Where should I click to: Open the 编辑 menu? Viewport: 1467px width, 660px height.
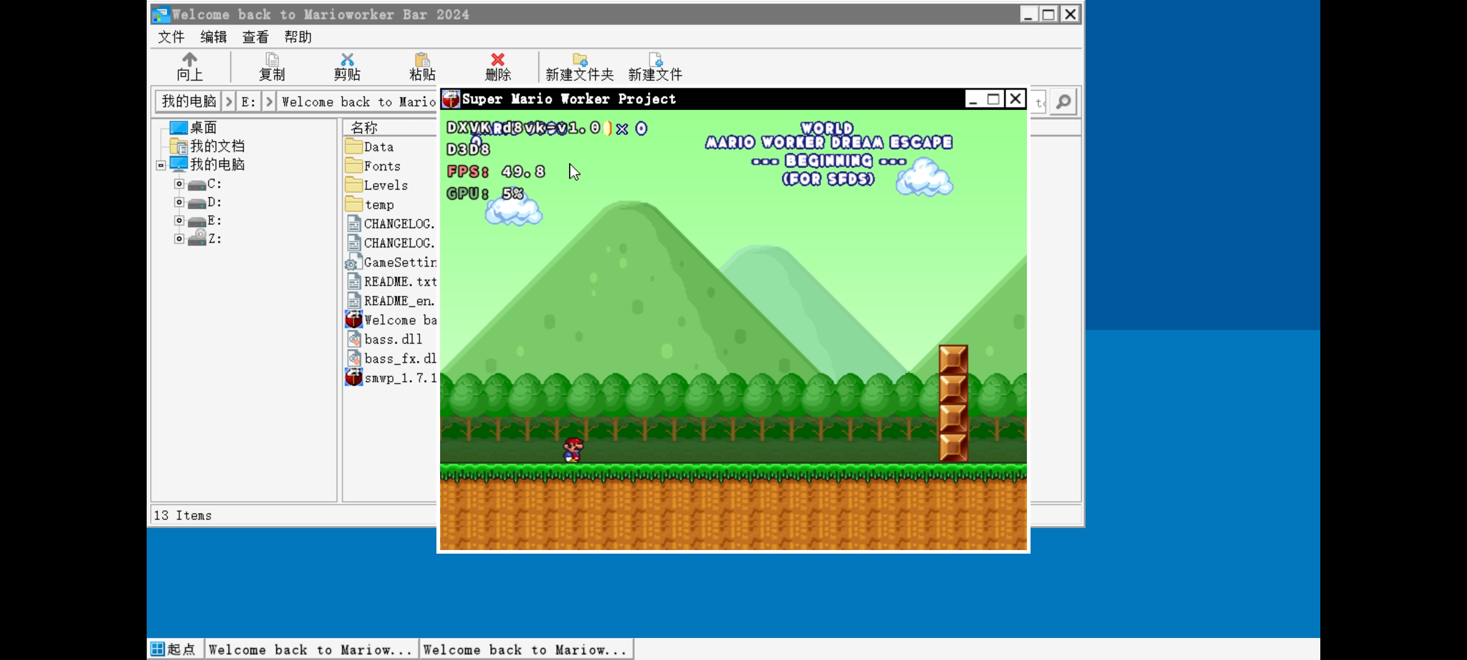[213, 37]
